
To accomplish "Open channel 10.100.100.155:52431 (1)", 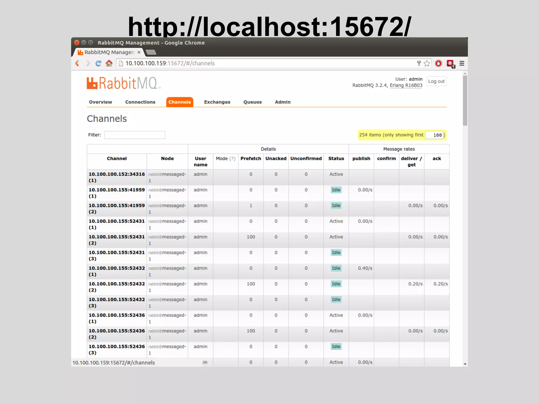I will [x=117, y=224].
